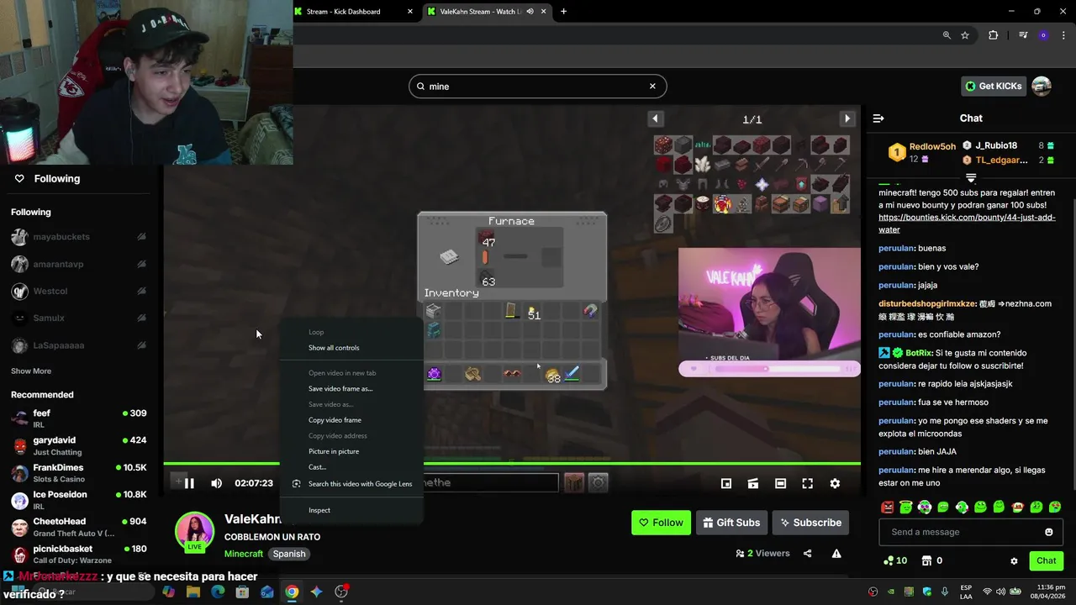Subscribe to the channel
The image size is (1076, 605).
pos(810,523)
